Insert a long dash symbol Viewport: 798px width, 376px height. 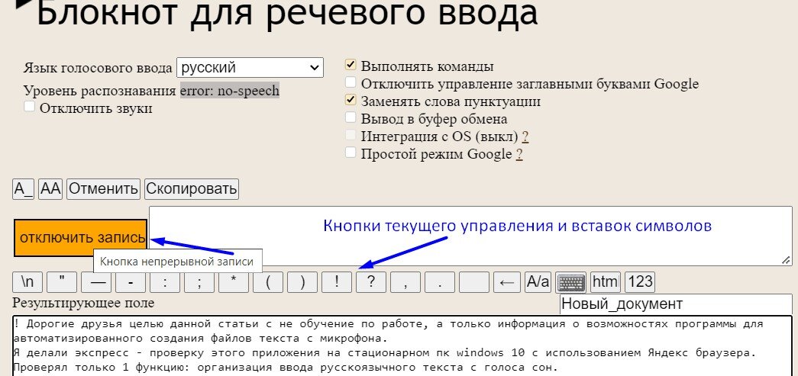[x=96, y=282]
